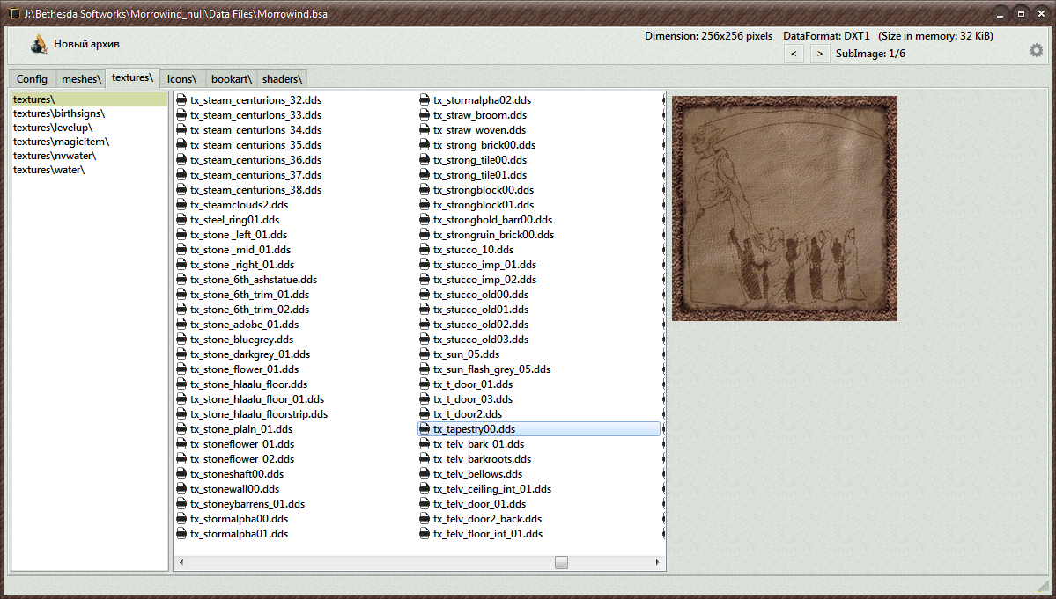The height and width of the screenshot is (599, 1056).
Task: Click the scrollbar left arrow
Action: [181, 563]
